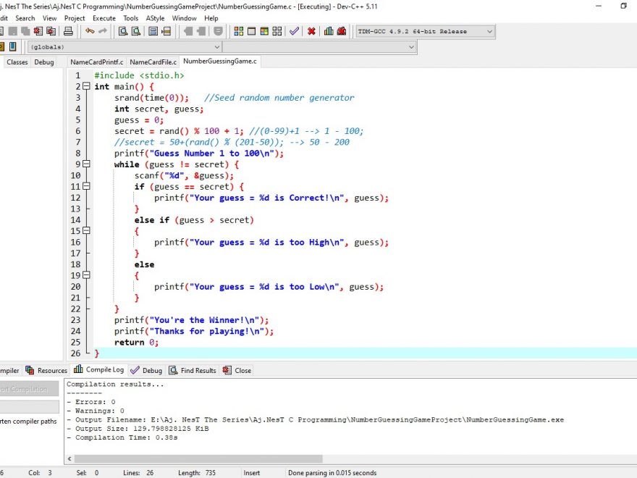
Task: Open profile analysis chart icon
Action: tap(329, 31)
